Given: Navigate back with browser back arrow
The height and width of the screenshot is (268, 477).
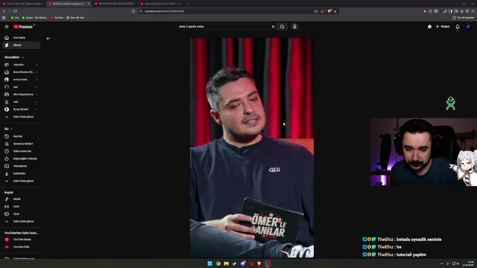Looking at the screenshot, I should coord(4,11).
